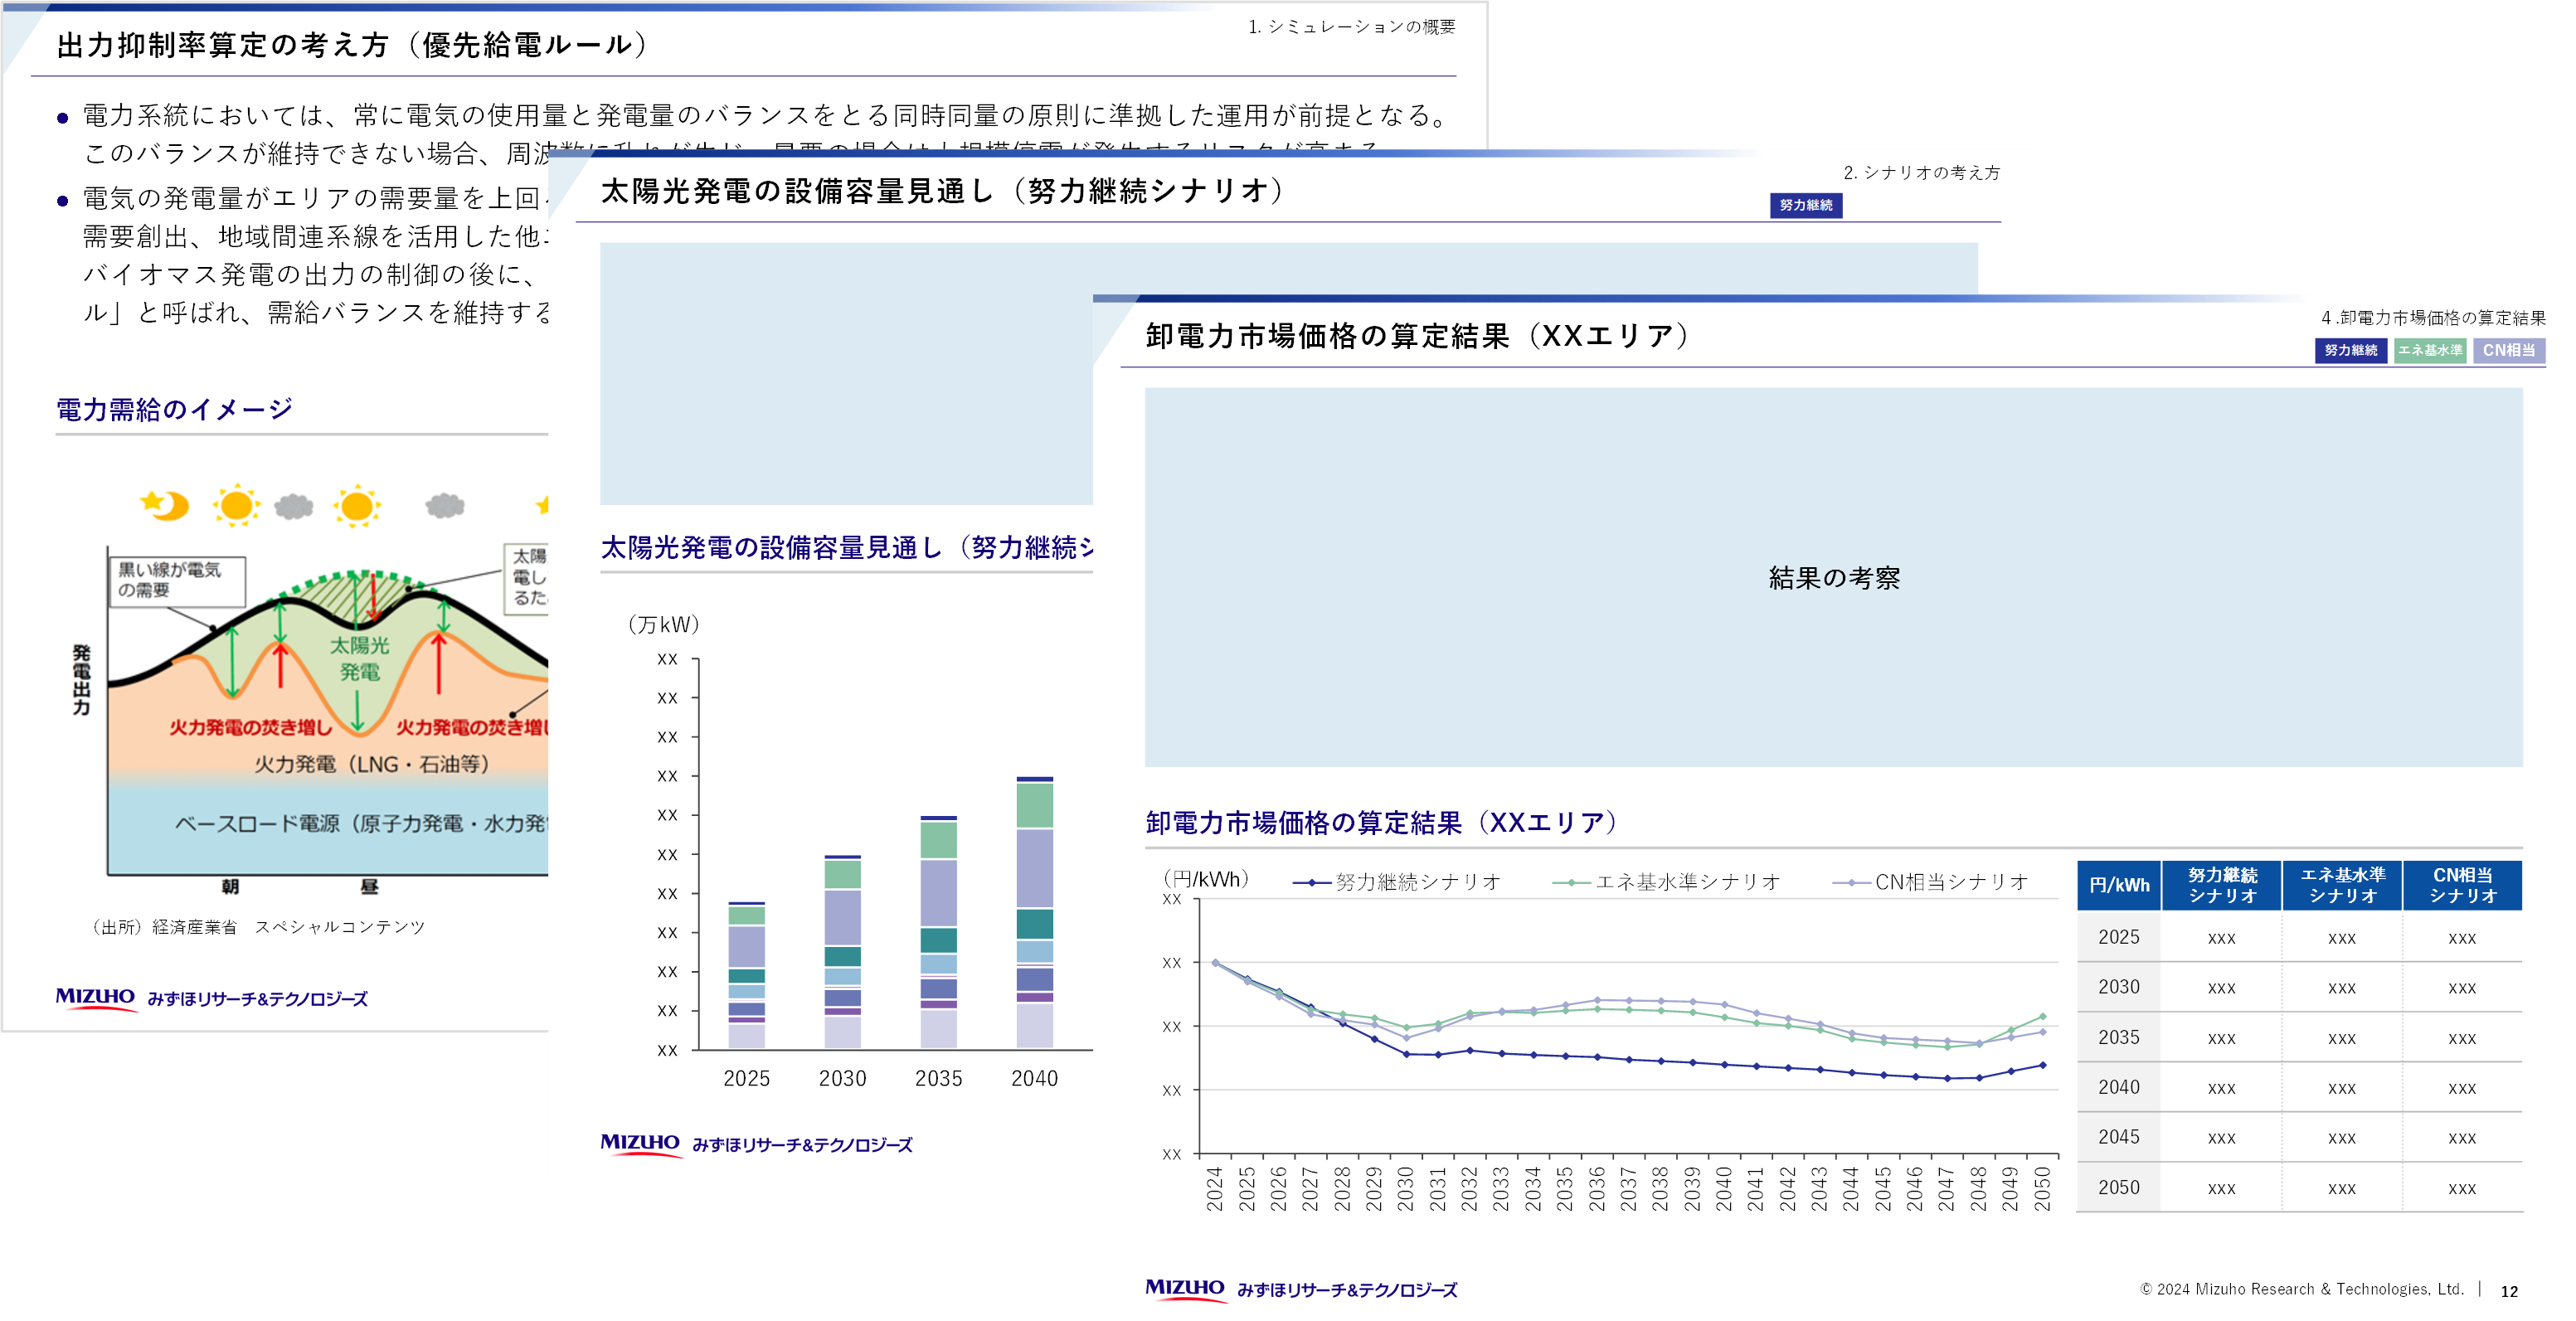Click the 2040 stacked bar in the chart

point(1034,912)
